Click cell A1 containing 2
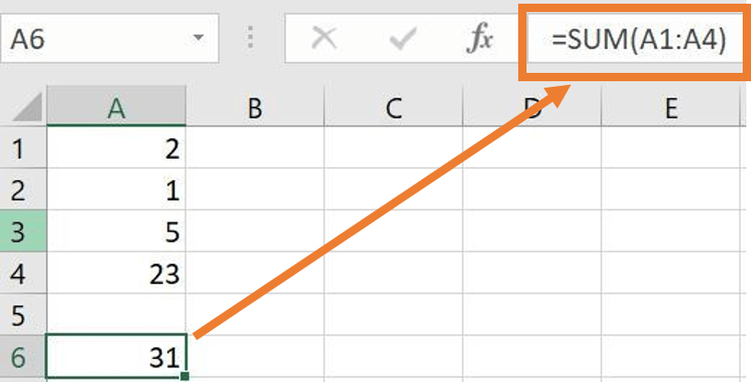This screenshot has width=751, height=382. coord(115,148)
